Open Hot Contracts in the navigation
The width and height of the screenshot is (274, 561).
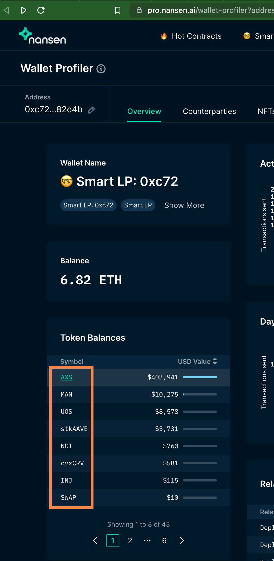coord(191,36)
